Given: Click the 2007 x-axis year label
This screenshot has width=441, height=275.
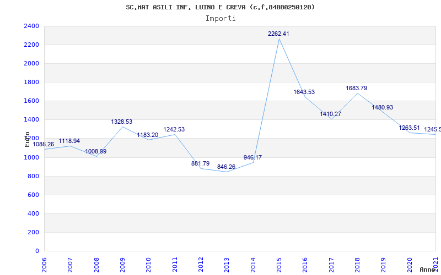Looking at the screenshot, I should (x=70, y=265).
